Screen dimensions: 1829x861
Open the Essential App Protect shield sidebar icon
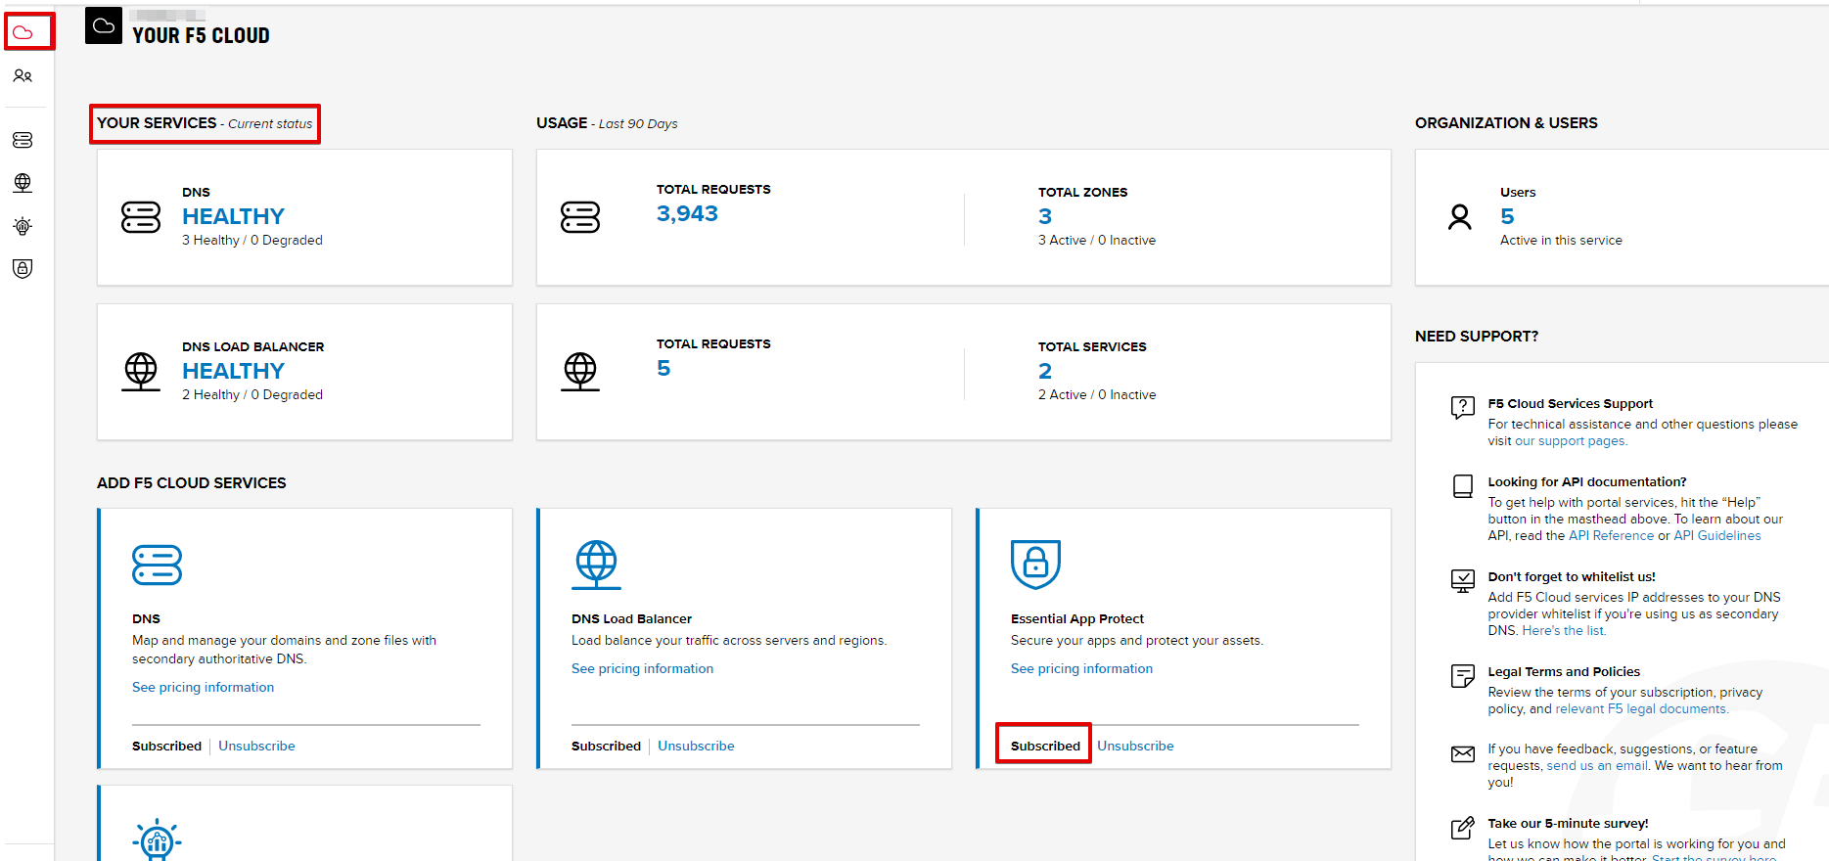pyautogui.click(x=23, y=268)
